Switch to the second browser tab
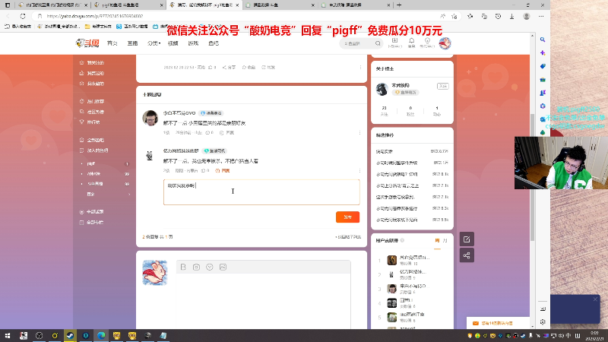This screenshot has height=342, width=608. [128, 5]
